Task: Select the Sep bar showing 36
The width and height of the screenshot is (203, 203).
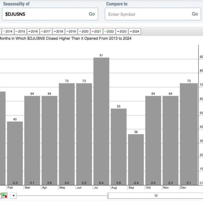Action: pos(136,160)
